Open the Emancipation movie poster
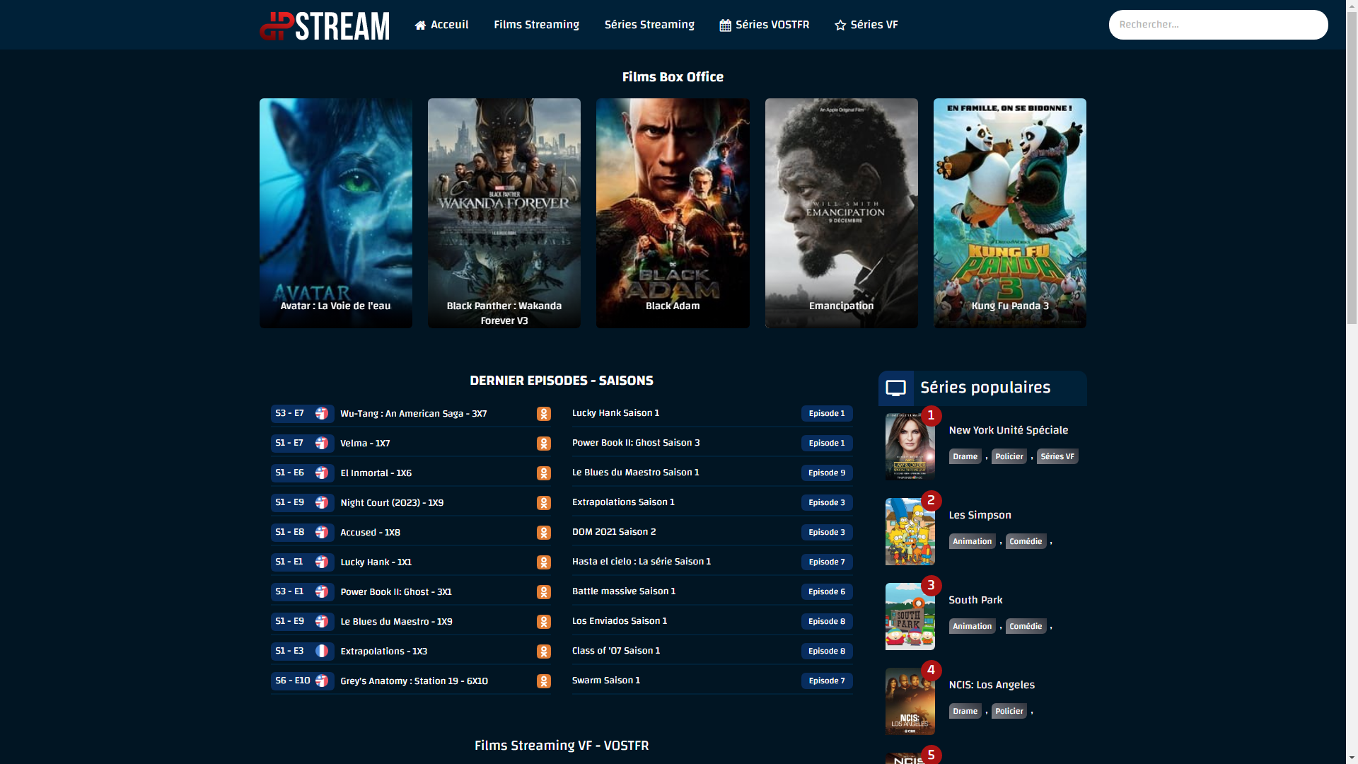 pos(841,213)
